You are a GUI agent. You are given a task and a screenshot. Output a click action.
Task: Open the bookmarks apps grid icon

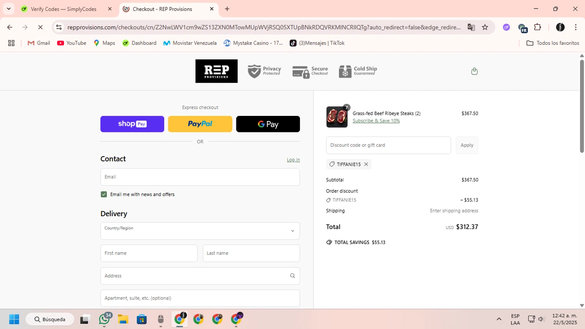click(11, 43)
